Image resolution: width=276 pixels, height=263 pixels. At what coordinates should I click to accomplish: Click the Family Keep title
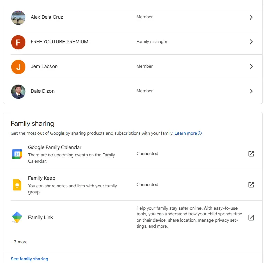click(x=42, y=178)
